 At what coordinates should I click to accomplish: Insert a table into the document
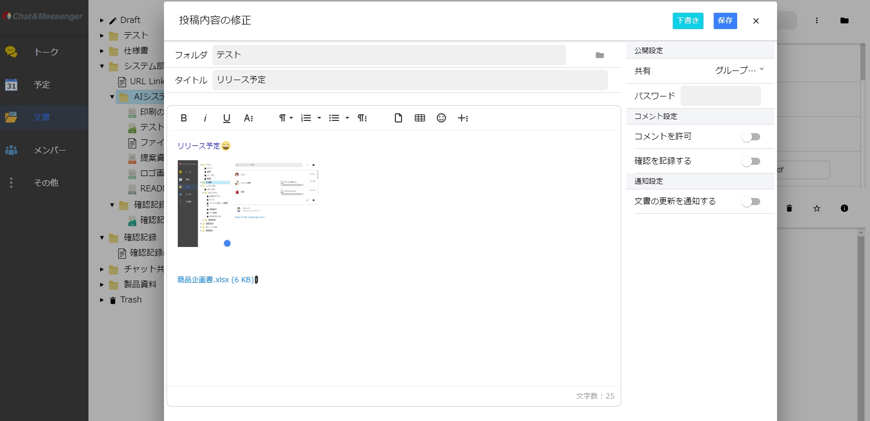tap(420, 118)
